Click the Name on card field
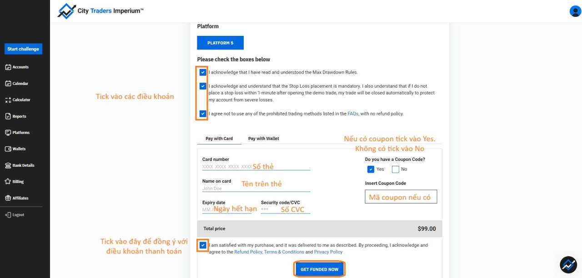582x278 pixels. pos(256,188)
